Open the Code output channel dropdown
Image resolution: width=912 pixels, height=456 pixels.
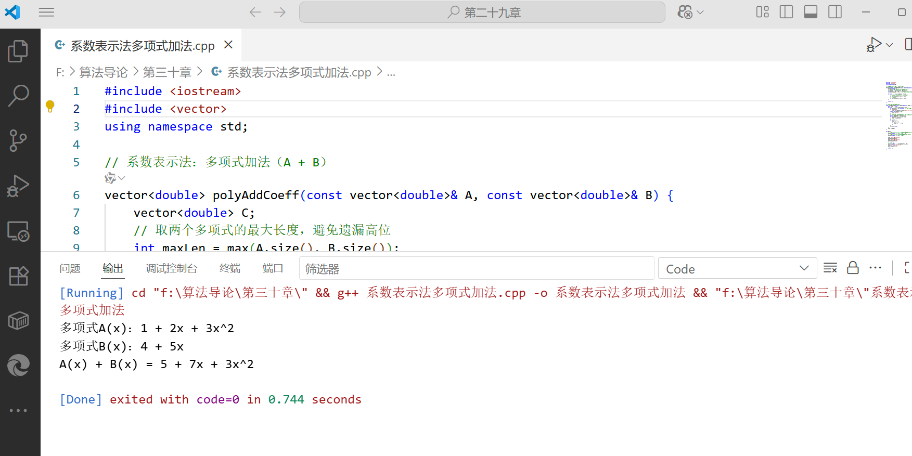pyautogui.click(x=738, y=269)
